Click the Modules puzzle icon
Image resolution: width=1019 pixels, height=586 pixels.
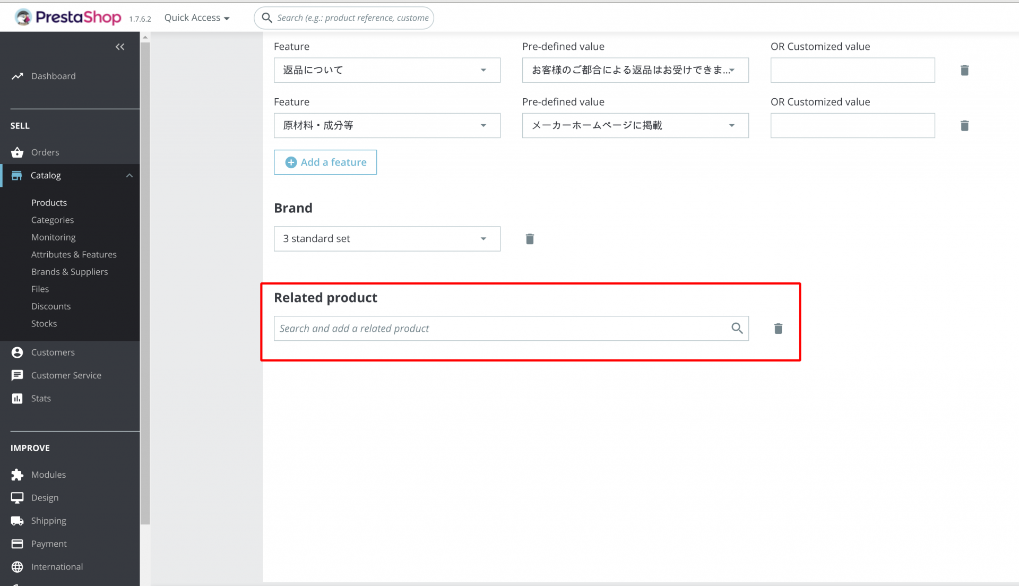pos(18,475)
